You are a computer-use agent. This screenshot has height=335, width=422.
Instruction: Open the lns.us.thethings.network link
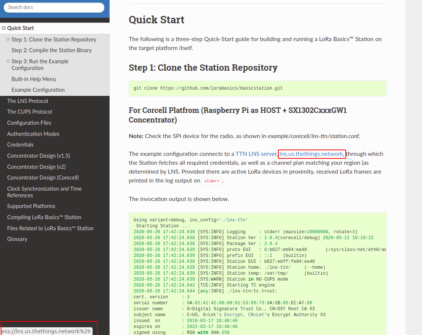(311, 154)
